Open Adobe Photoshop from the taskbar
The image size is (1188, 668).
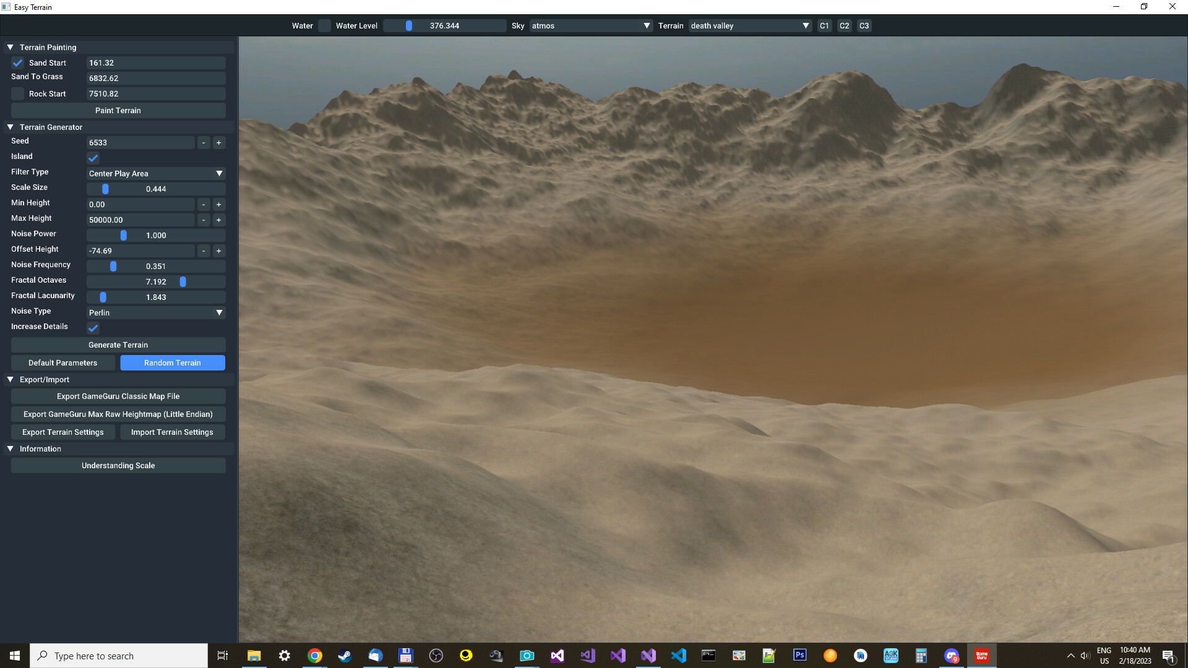800,655
